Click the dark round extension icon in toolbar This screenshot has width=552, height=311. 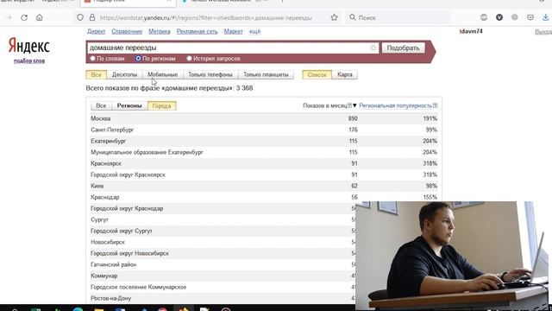[x=499, y=17]
